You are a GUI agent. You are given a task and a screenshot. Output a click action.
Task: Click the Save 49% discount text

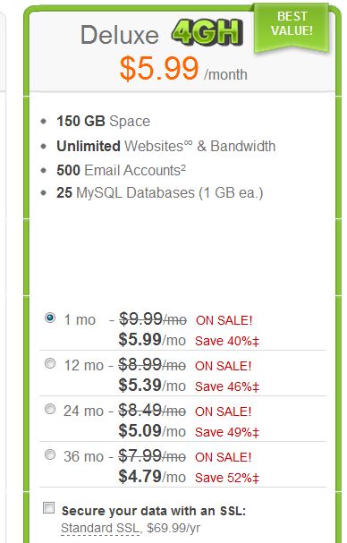click(227, 433)
